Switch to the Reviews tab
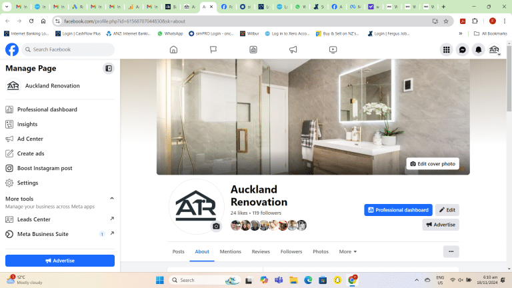This screenshot has width=512, height=288. pos(261,251)
